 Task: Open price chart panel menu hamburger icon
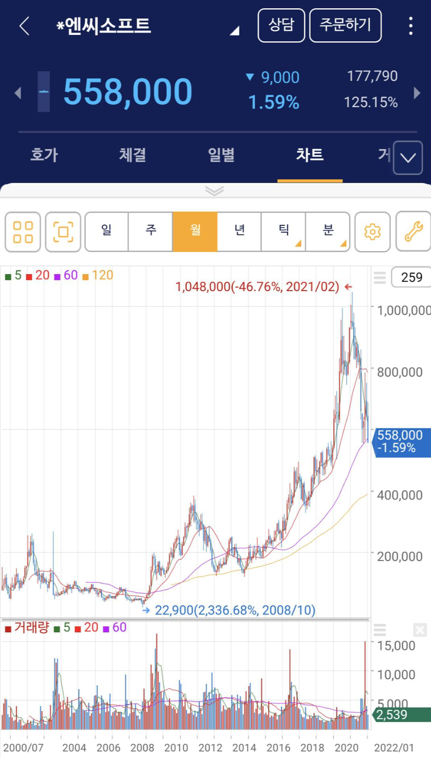click(x=380, y=278)
